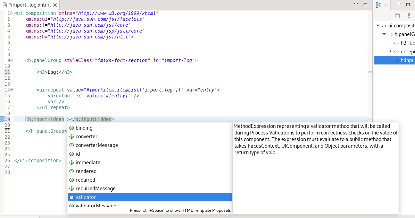Select the 'validator' attribute proposal icon
The width and height of the screenshot is (415, 218).
point(71,197)
